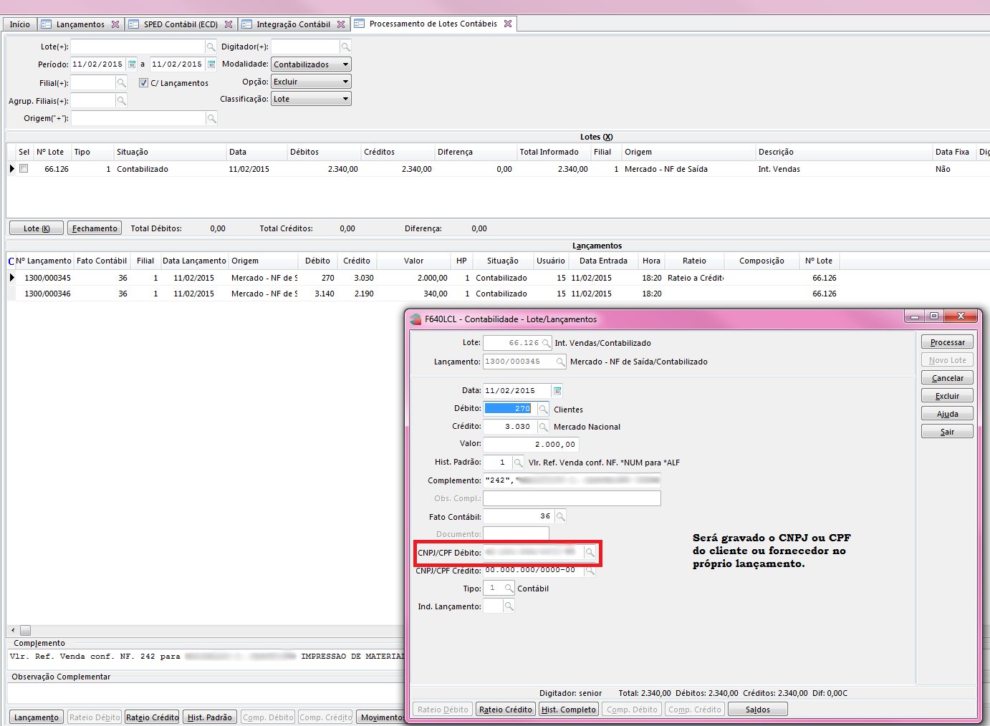Click Rateio Crédito button in dialog
This screenshot has width=990, height=726.
pos(506,710)
